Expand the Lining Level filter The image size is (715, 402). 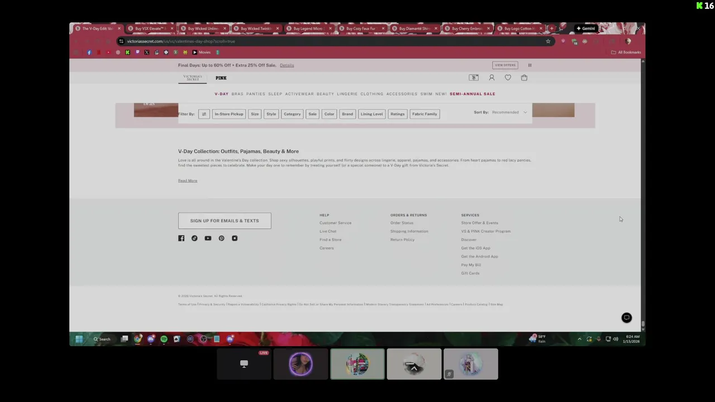click(x=371, y=114)
